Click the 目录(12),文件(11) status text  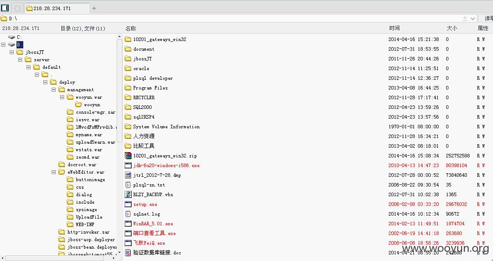(x=83, y=29)
